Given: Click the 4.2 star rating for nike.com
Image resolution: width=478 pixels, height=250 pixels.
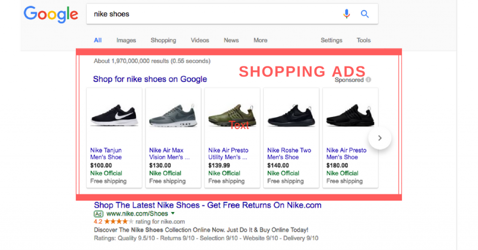Looking at the screenshot, I should point(139,222).
